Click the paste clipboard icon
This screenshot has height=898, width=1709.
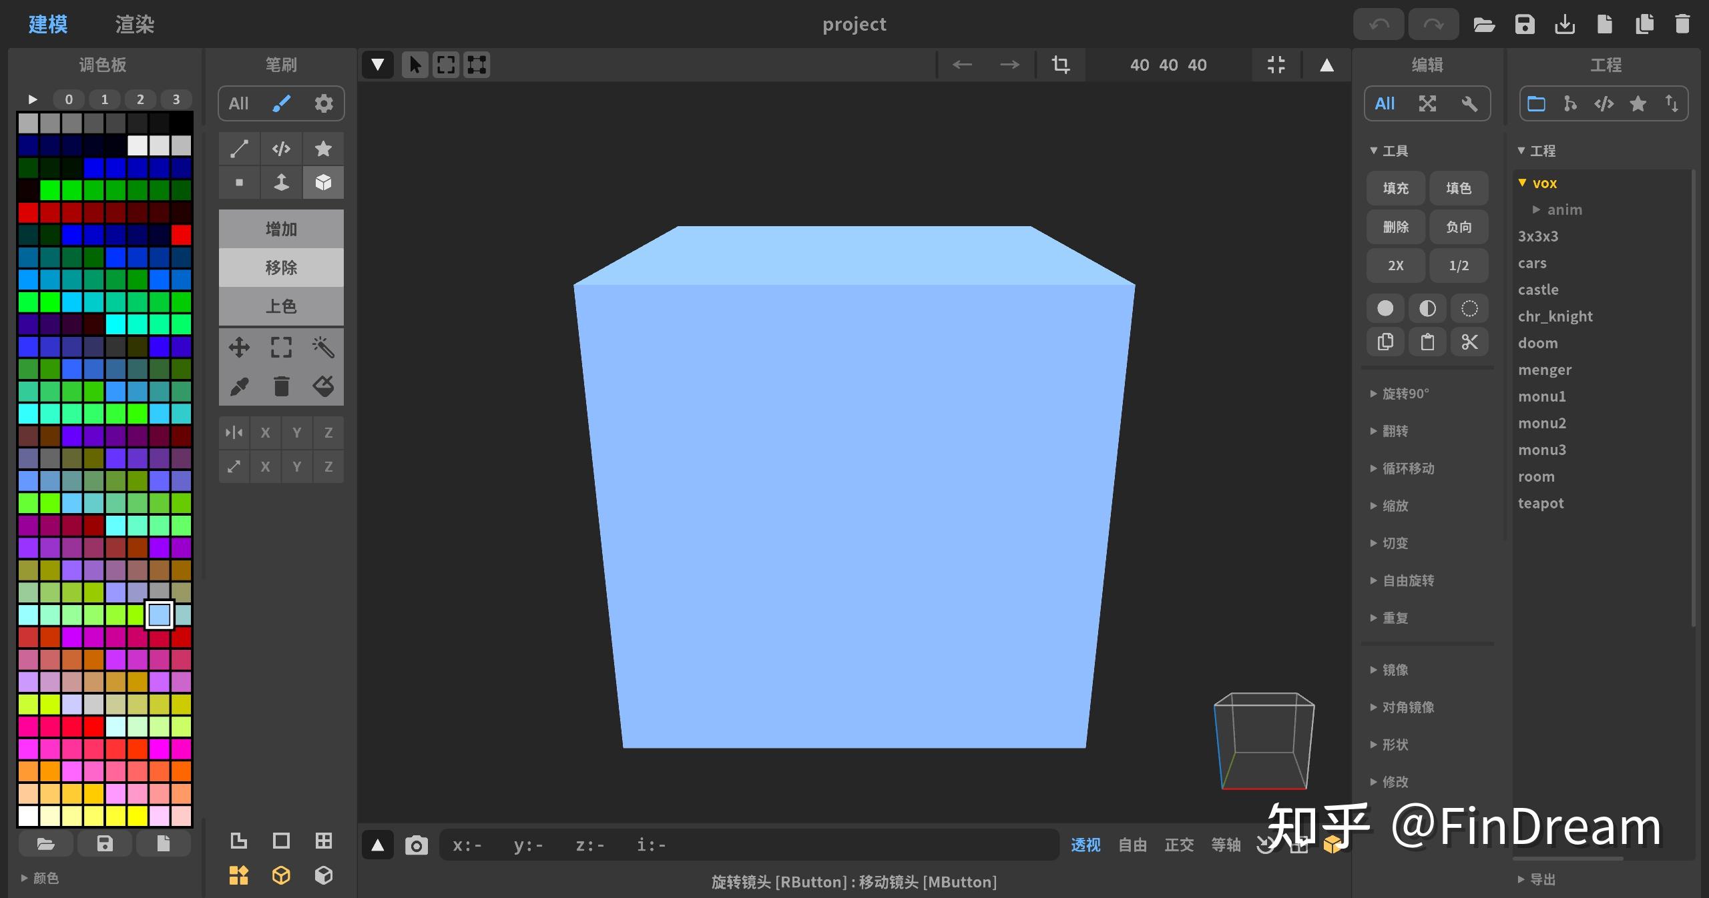(1427, 342)
